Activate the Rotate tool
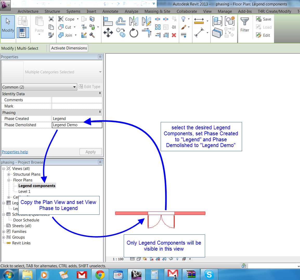The width and height of the screenshot is (300, 280). coord(134,33)
